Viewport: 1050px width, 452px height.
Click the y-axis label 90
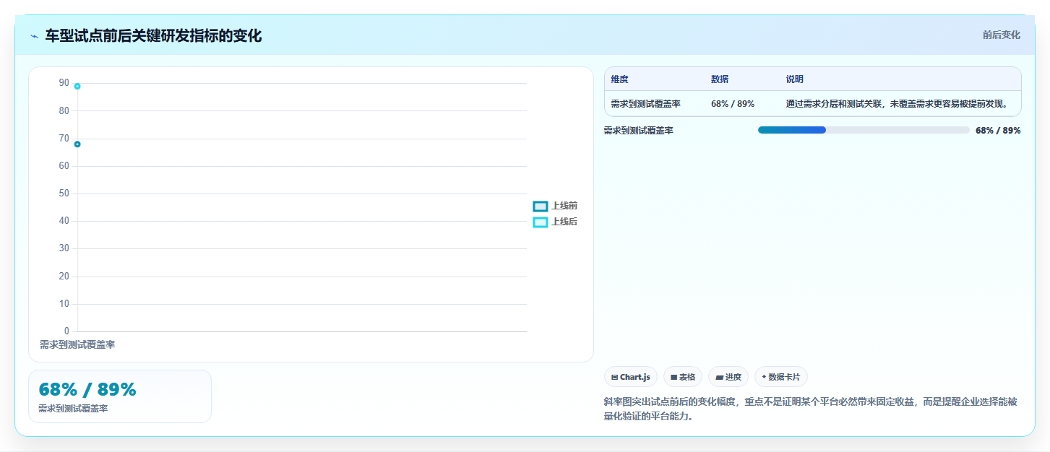(x=64, y=84)
